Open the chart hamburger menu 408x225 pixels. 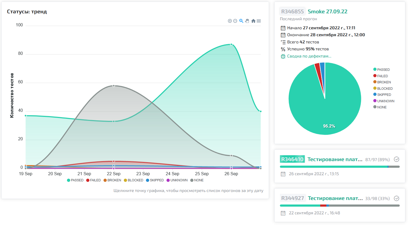(259, 21)
